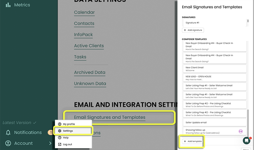Viewport: 254px width, 150px height.
Task: Open the Email Signatures and Templates link
Action: (x=110, y=117)
